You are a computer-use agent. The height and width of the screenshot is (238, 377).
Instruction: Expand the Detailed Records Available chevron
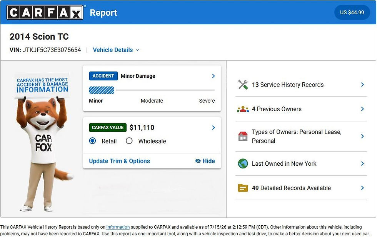pos(362,188)
